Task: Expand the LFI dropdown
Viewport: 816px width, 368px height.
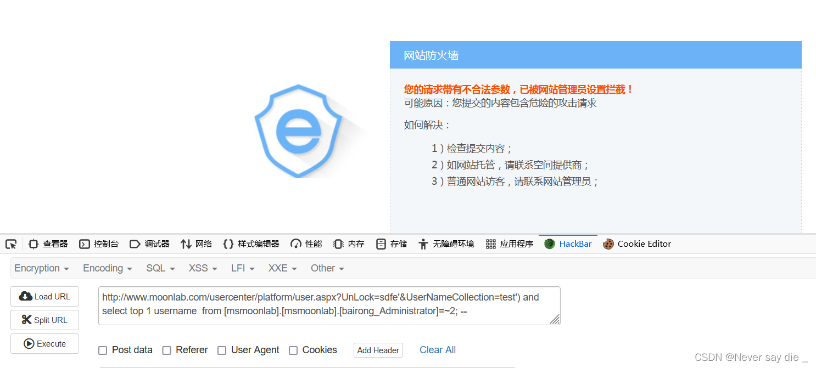Action: [243, 268]
